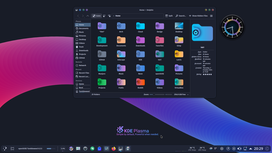Toggle Show Hidden Files
The width and height of the screenshot is (272, 153).
click(198, 16)
